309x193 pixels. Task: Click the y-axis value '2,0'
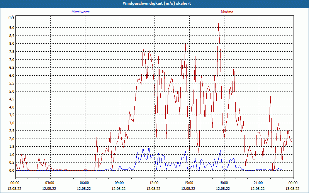click(x=12, y=139)
